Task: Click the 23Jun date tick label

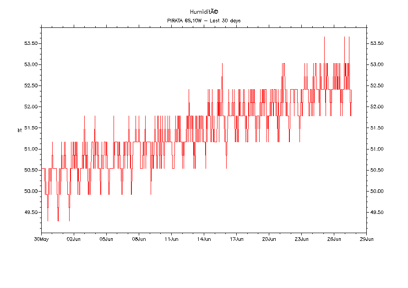Action: [x=301, y=239]
